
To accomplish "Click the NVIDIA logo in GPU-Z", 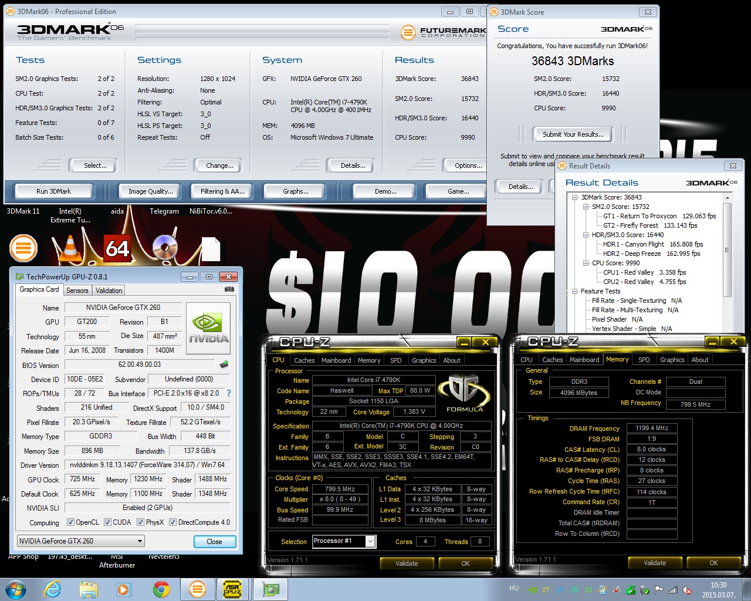I will [208, 328].
